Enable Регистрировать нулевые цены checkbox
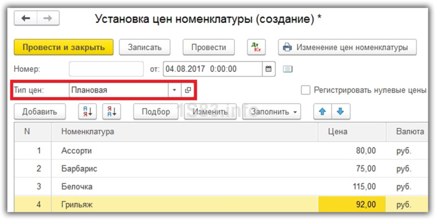Image resolution: width=436 pixels, height=220 pixels. coord(306,90)
